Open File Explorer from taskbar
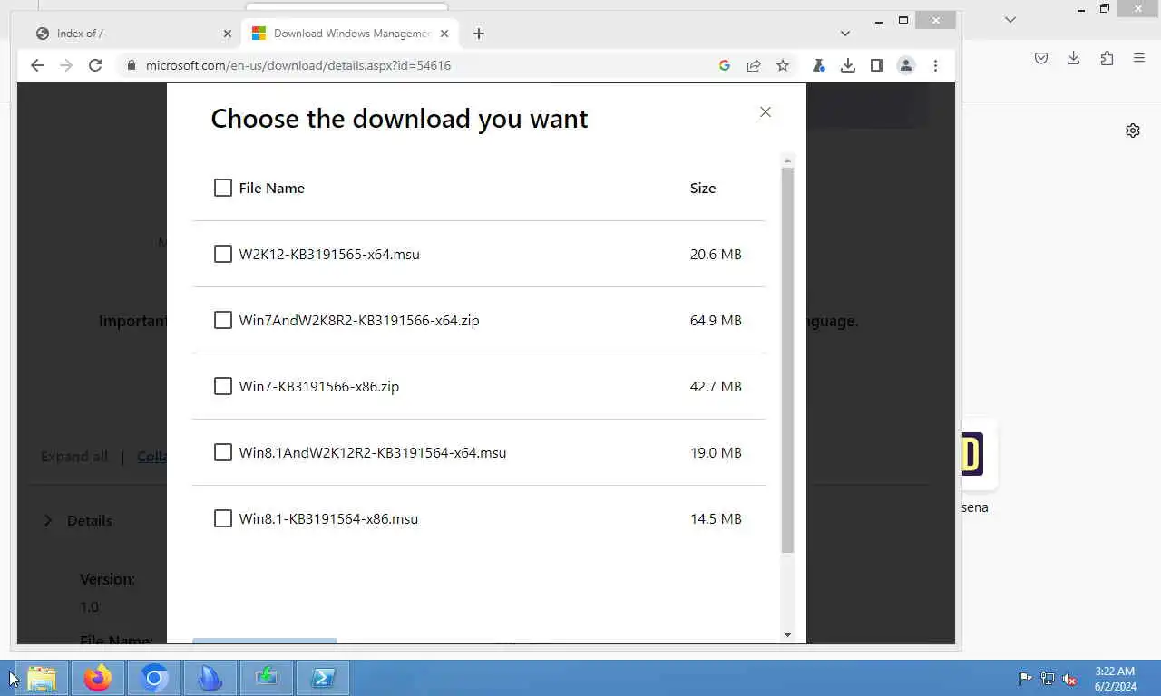1161x696 pixels. click(x=42, y=678)
